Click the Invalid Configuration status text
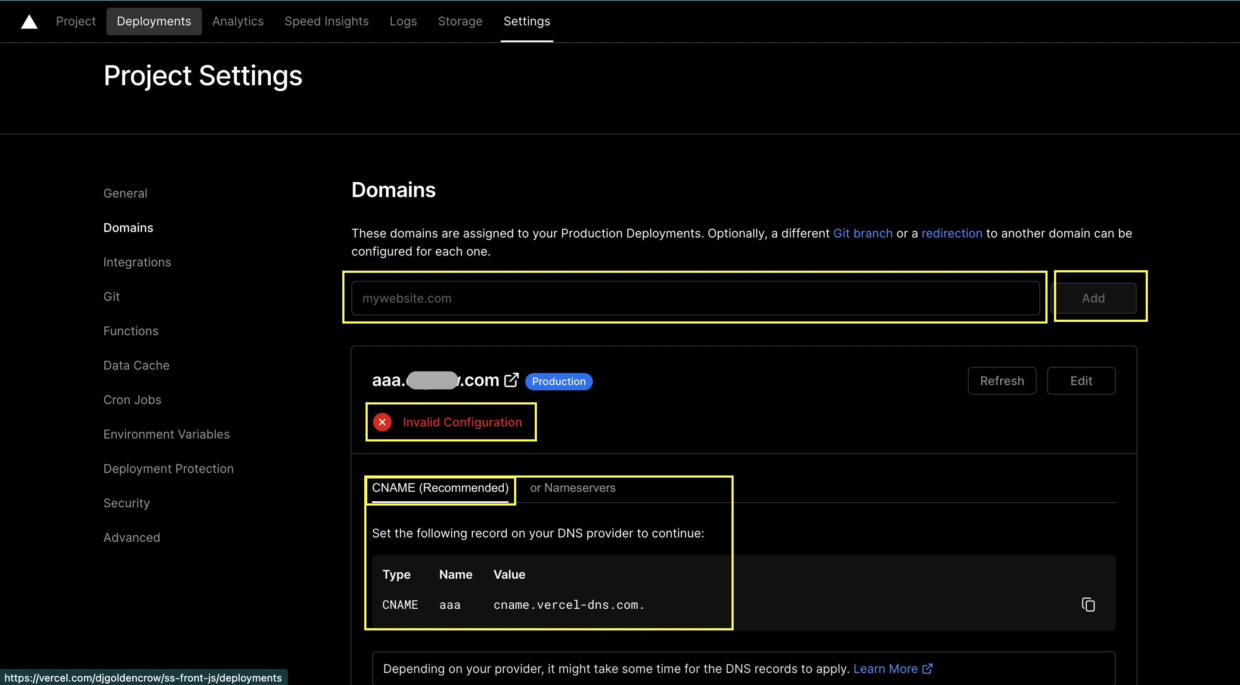Viewport: 1240px width, 685px height. [462, 423]
